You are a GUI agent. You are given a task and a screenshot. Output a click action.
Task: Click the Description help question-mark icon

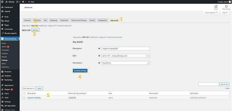pyautogui.click(x=99, y=49)
